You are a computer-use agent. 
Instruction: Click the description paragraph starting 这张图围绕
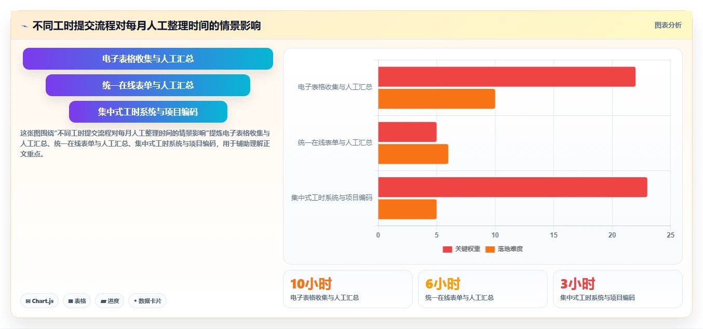(x=145, y=143)
